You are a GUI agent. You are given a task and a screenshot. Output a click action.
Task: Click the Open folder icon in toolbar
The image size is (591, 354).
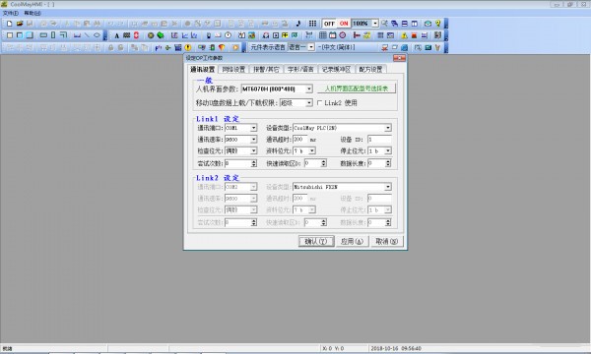pyautogui.click(x=20, y=24)
